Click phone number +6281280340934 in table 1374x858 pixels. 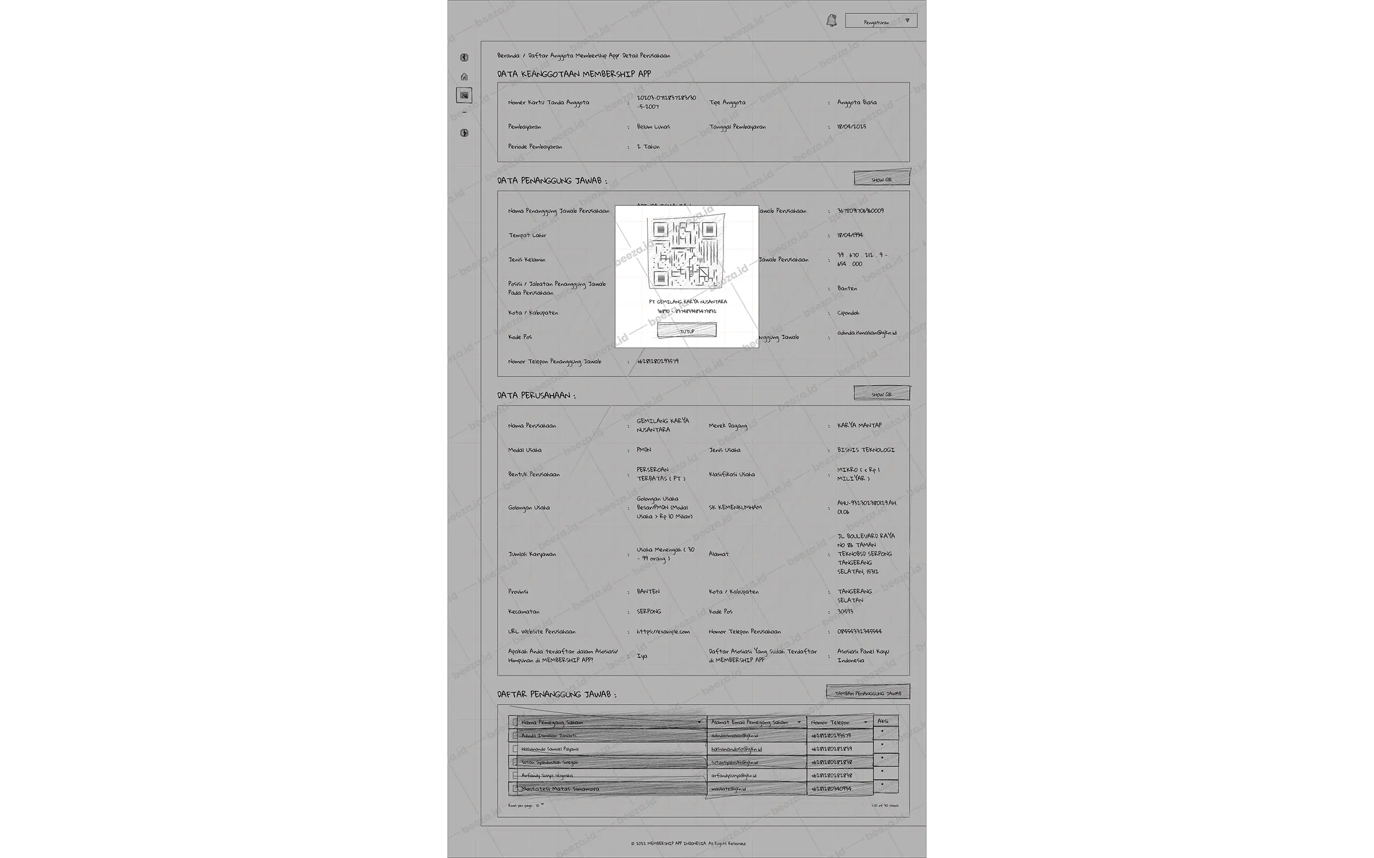coord(831,789)
